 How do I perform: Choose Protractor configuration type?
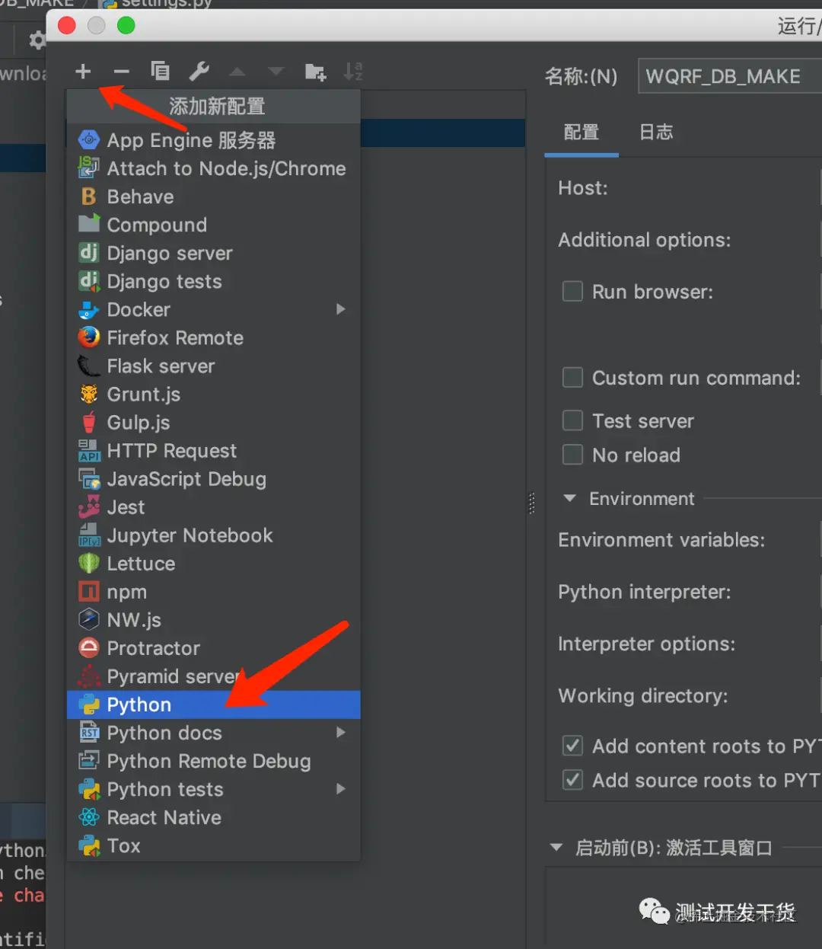[214, 648]
